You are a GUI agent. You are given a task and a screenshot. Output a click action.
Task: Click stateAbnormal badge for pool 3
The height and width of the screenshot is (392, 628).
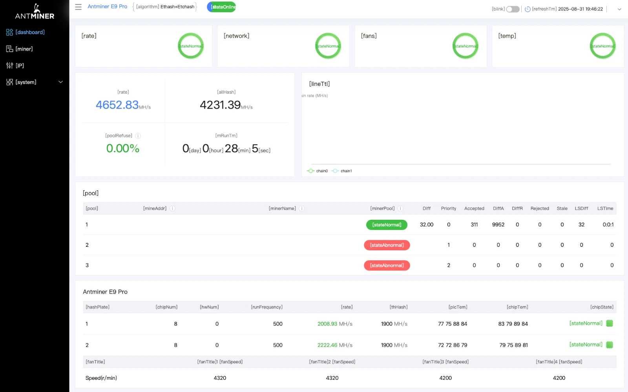click(x=387, y=266)
